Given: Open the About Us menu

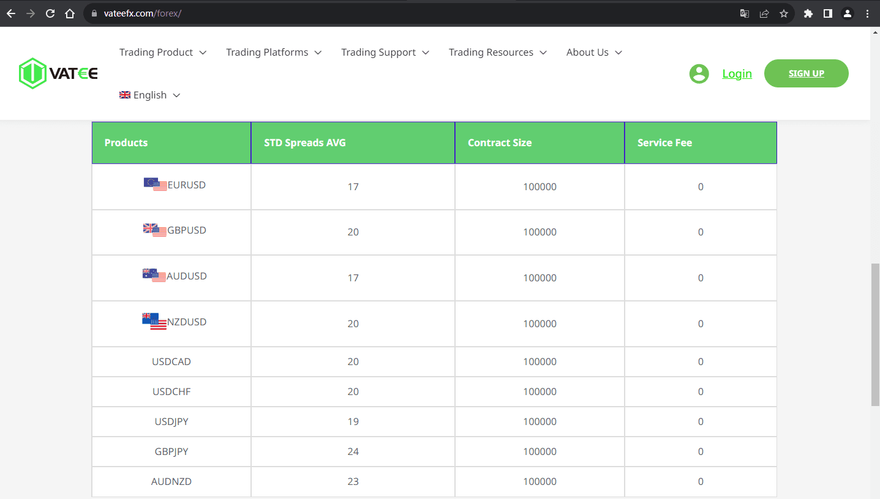Looking at the screenshot, I should point(594,53).
